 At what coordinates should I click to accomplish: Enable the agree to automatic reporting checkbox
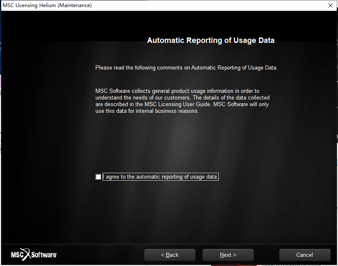pos(98,177)
